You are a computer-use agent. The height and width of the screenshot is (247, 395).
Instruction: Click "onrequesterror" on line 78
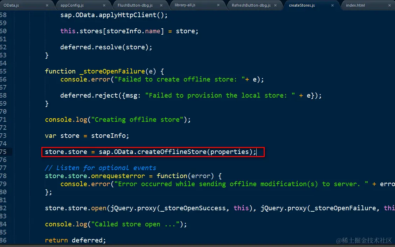click(x=118, y=176)
